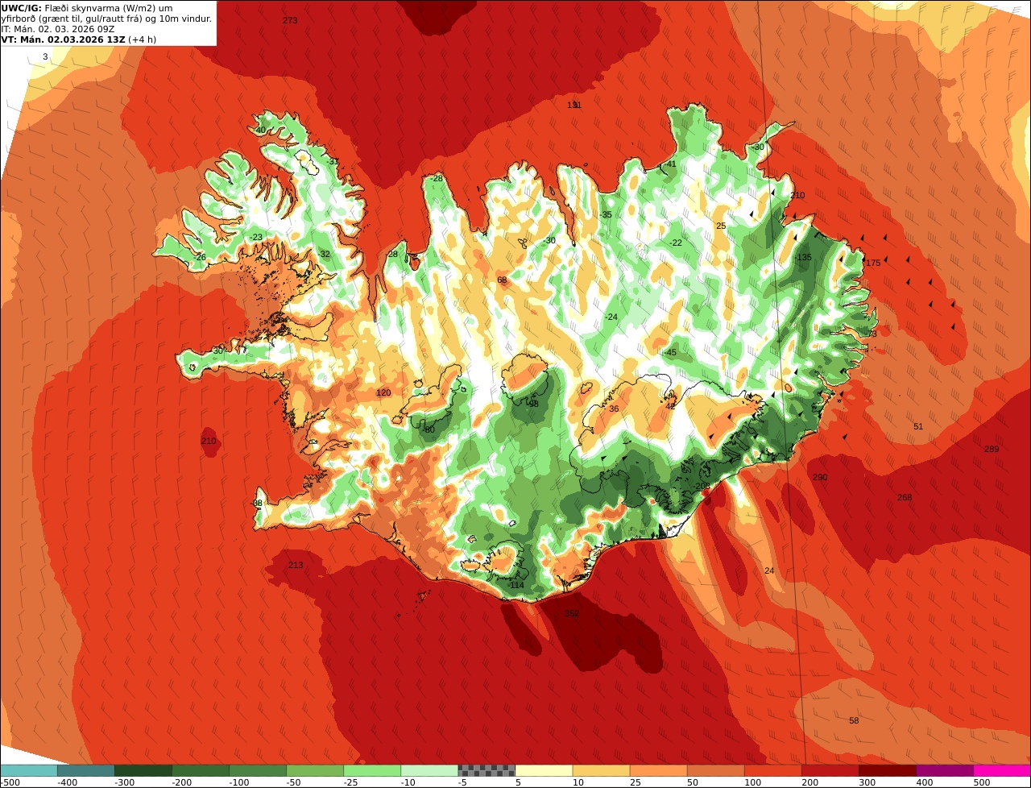The image size is (1031, 788).
Task: Click the value 290 southeast of Iceland
Action: coord(820,478)
